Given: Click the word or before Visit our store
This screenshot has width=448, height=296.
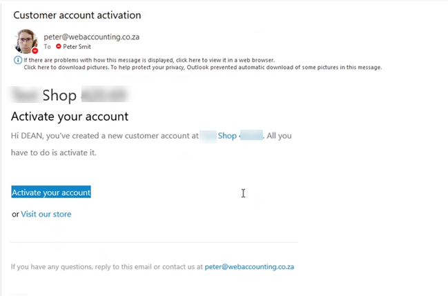Looking at the screenshot, I should point(15,214).
